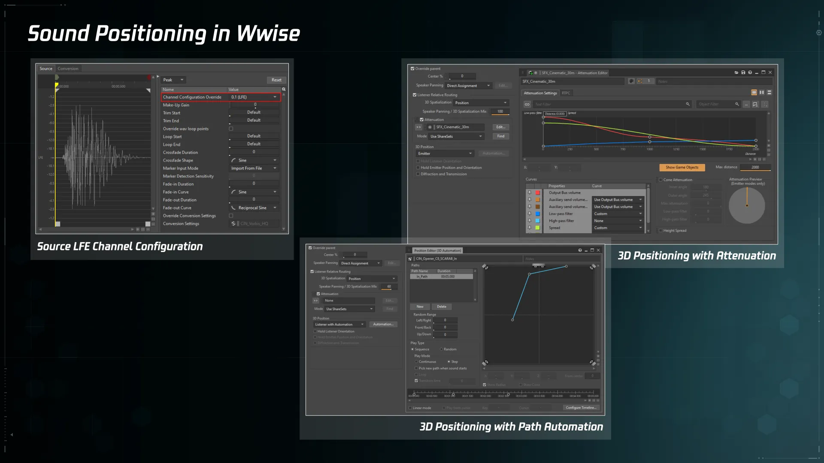Open the three-dot options menu in Attenuation Editor
The width and height of the screenshot is (824, 463).
click(765, 104)
